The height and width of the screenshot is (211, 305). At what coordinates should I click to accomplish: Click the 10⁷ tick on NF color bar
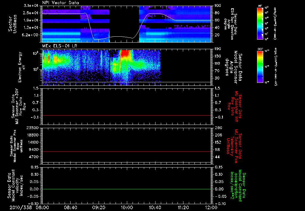click(267, 34)
